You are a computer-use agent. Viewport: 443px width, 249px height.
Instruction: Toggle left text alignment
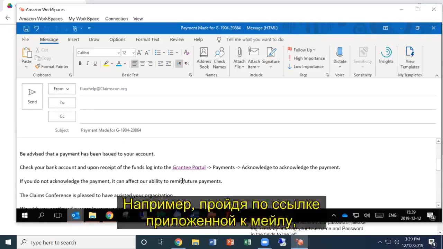pos(135,63)
